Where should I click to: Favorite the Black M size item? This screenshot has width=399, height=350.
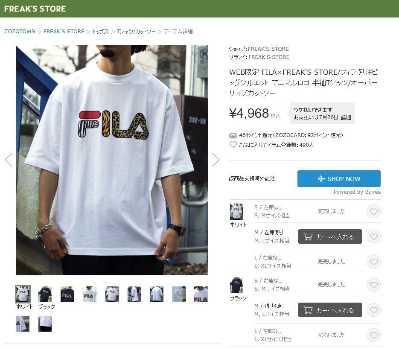pyautogui.click(x=373, y=310)
